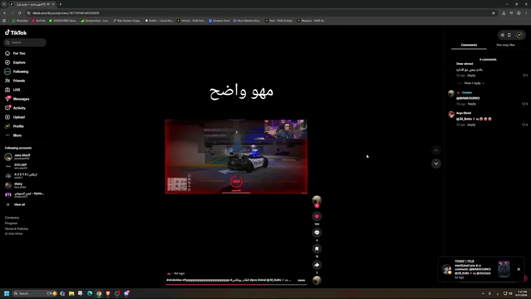Open Discord from the taskbar

click(x=126, y=294)
